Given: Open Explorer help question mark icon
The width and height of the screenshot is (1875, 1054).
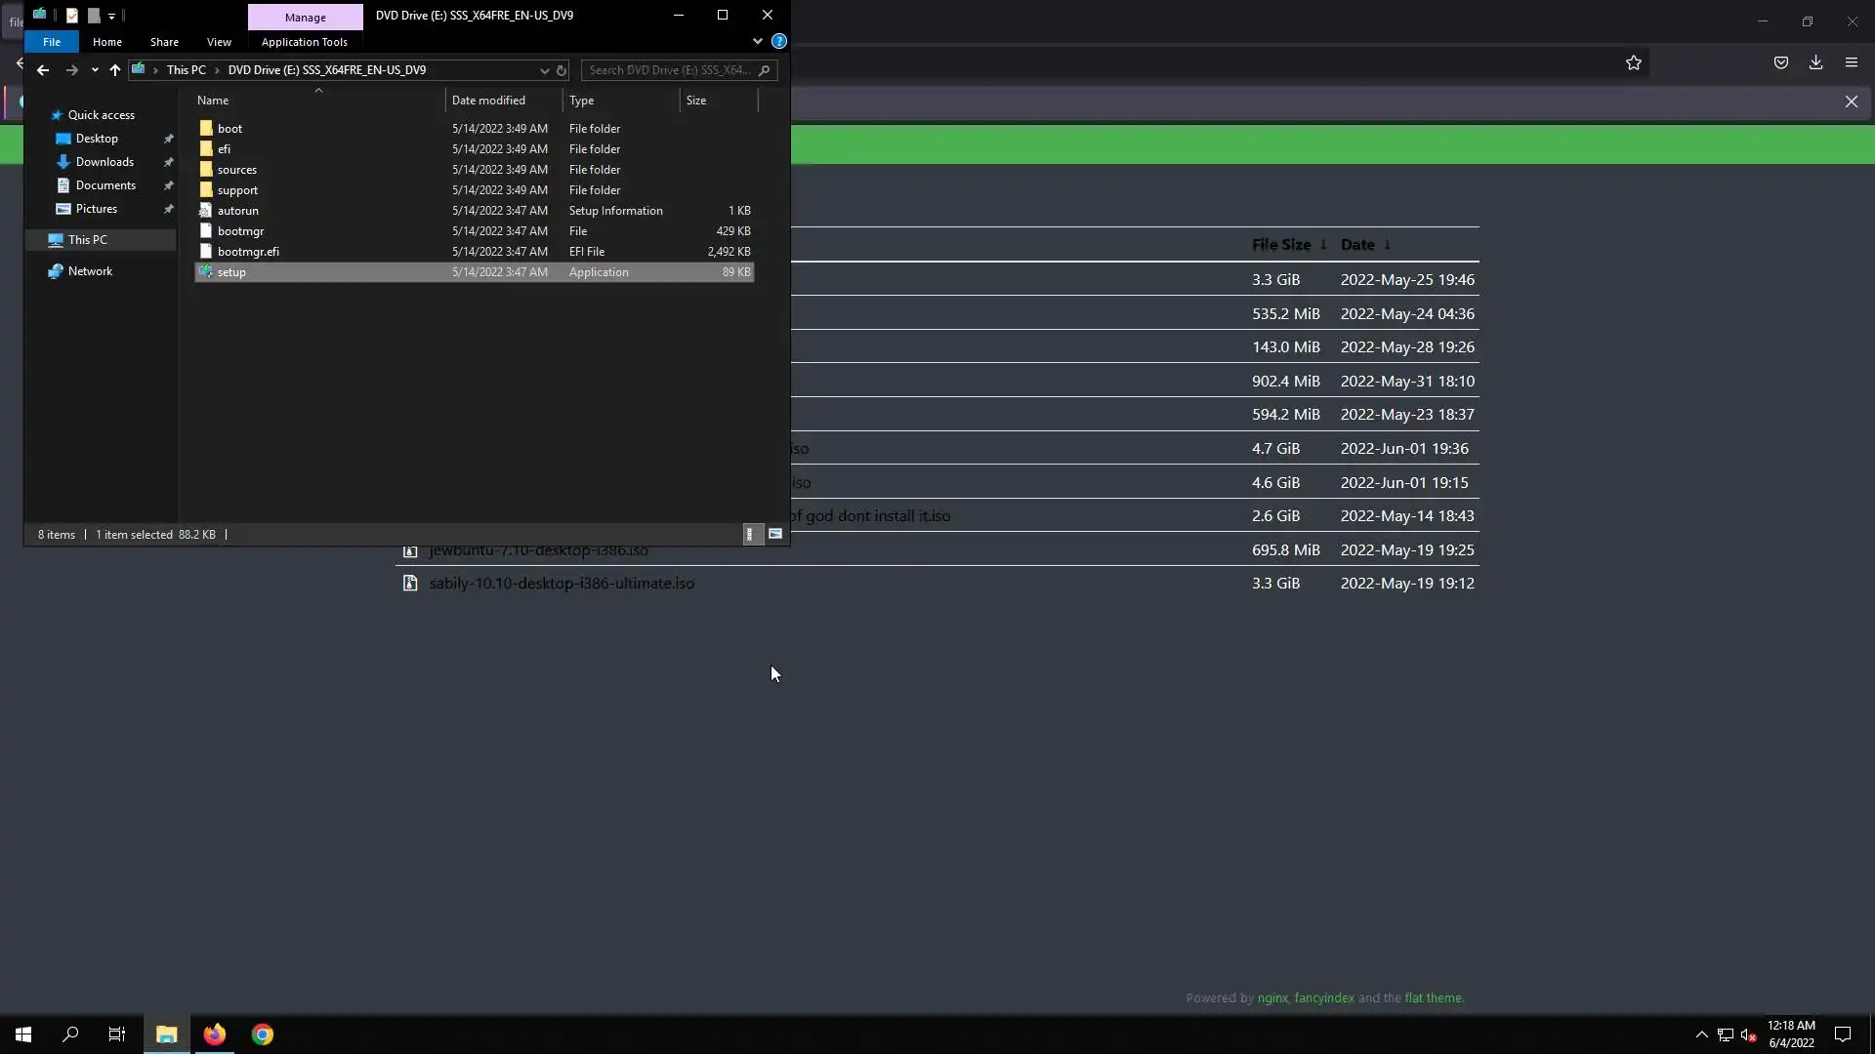Looking at the screenshot, I should tap(778, 42).
